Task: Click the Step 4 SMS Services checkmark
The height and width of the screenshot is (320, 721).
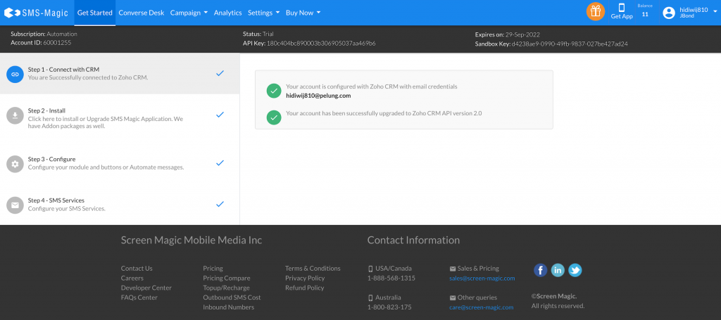Action: (220, 204)
